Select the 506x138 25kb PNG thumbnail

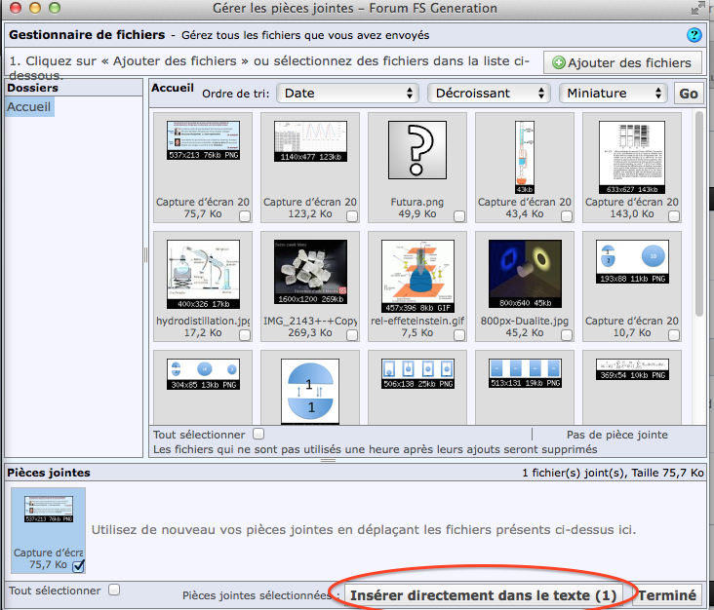(417, 374)
